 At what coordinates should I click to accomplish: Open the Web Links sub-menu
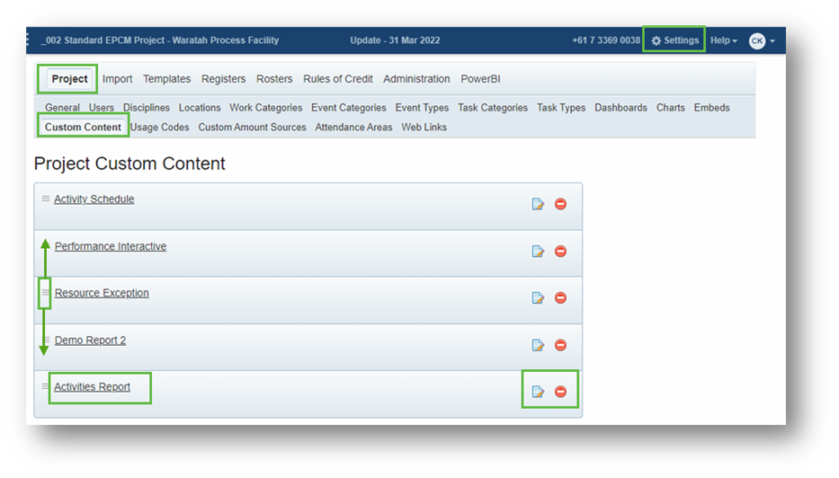click(424, 128)
